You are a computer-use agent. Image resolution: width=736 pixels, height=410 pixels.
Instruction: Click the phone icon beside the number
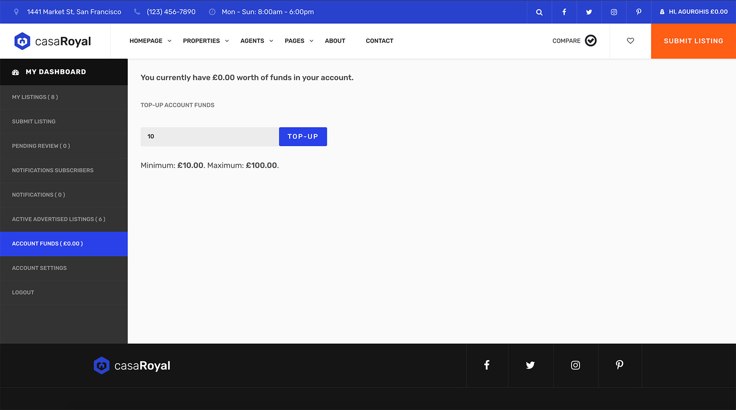tap(137, 12)
